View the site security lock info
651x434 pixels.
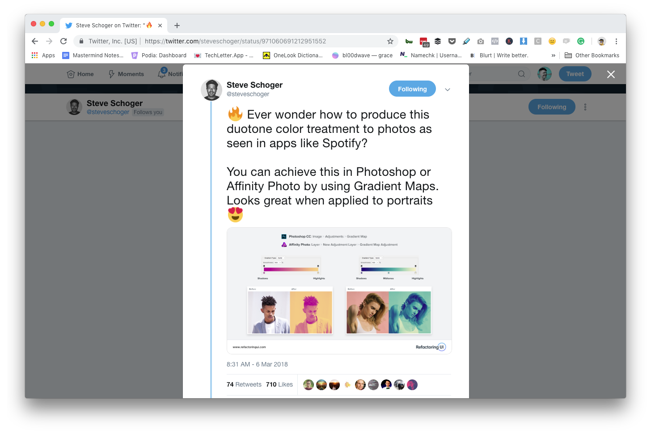(x=81, y=41)
